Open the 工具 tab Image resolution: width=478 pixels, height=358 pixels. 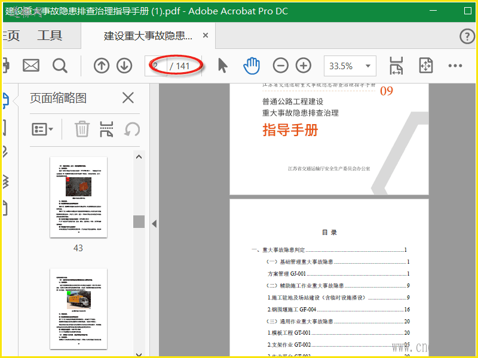(50, 36)
